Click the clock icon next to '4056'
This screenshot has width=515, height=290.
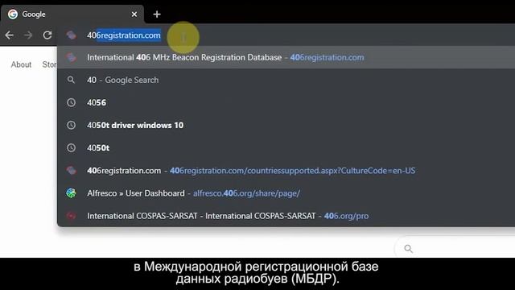pos(71,102)
